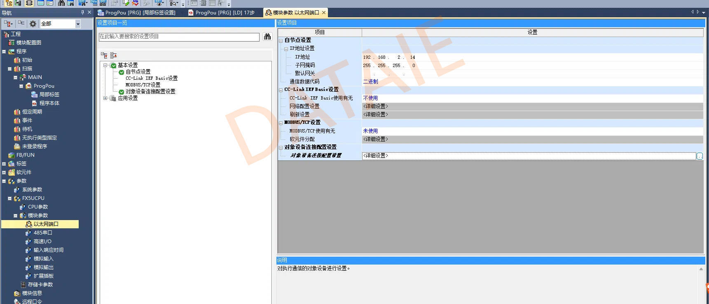Switch to ProgPou [PRG] [LD] 17步 tab
The width and height of the screenshot is (709, 304).
click(x=221, y=13)
